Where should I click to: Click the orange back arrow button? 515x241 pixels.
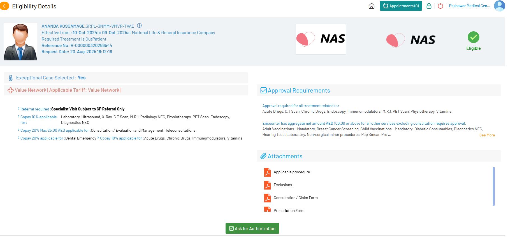4,6
